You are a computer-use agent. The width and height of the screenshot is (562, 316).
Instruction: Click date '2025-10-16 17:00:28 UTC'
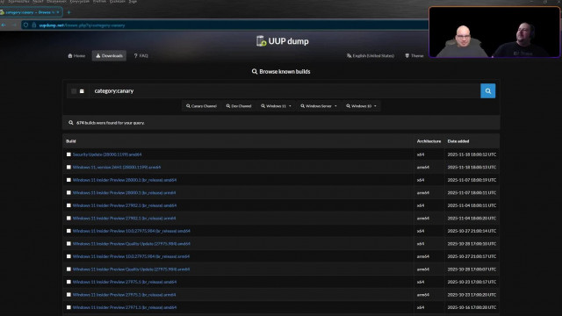coord(472,307)
